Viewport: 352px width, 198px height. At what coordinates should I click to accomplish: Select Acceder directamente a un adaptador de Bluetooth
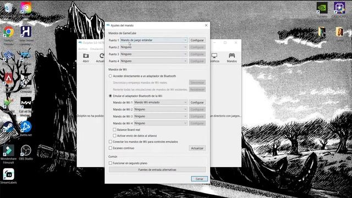coord(110,76)
